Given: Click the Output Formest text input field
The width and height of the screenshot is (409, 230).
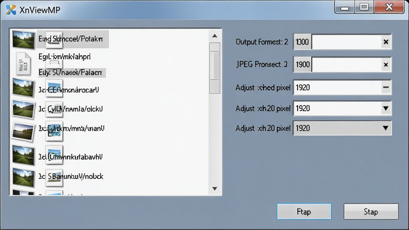Looking at the screenshot, I should coord(347,42).
